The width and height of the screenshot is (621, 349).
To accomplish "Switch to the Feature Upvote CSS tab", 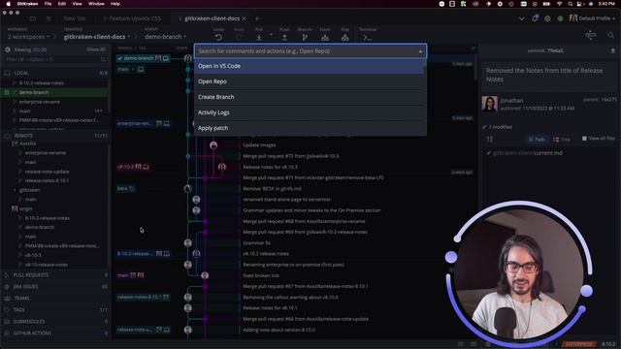I will (x=135, y=18).
